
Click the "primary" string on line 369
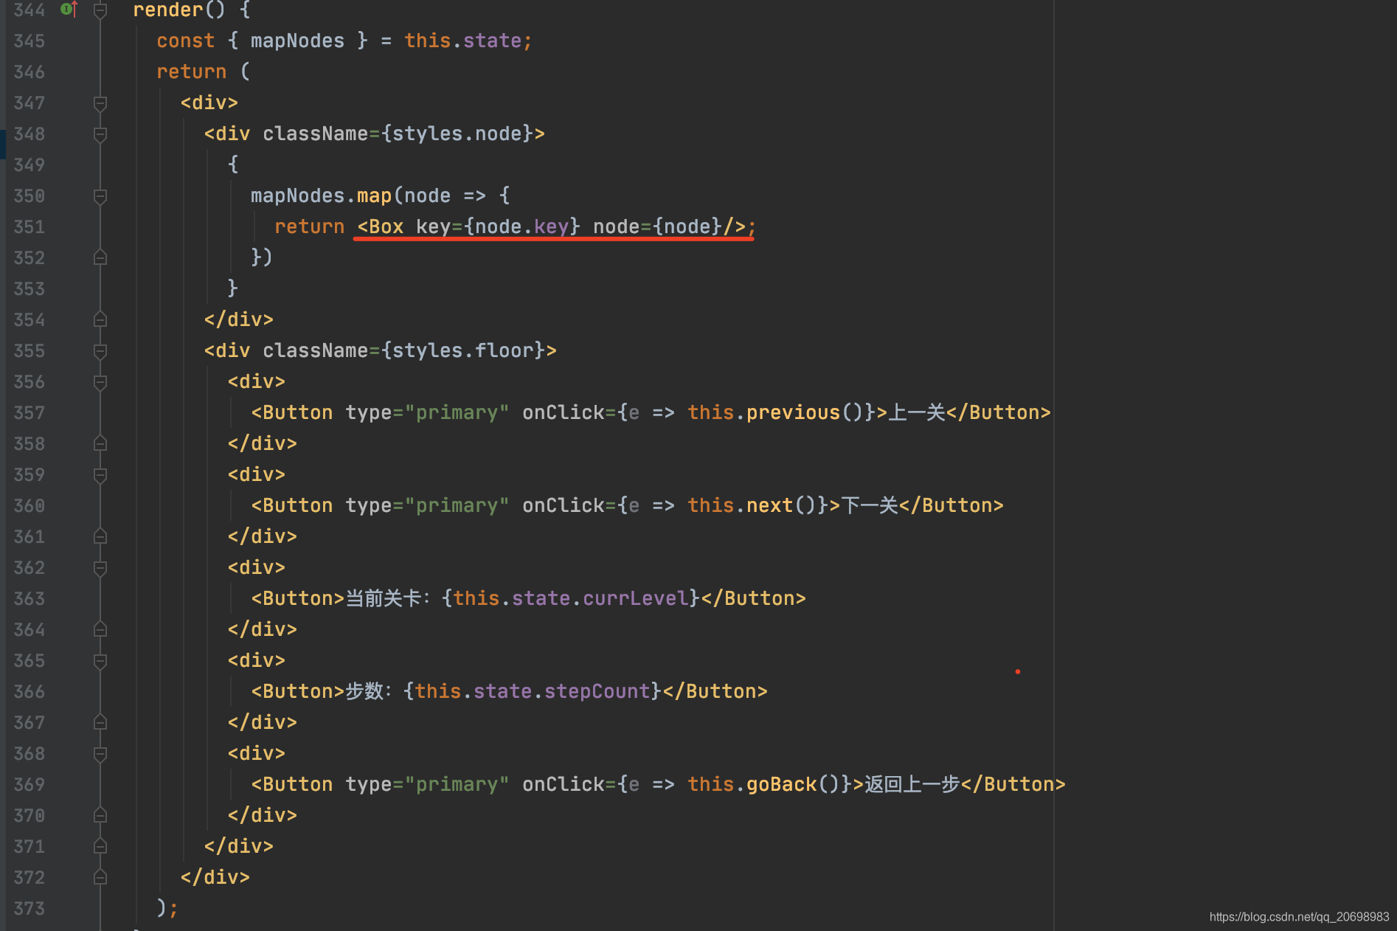pos(457,785)
